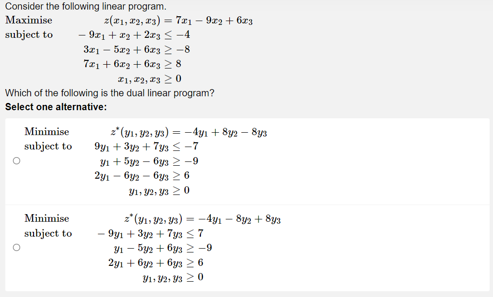Image resolution: width=493 pixels, height=297 pixels.
Task: Click the constraint 9y1 + 3y2 + 7y3 ≤ −7
Action: 144,147
